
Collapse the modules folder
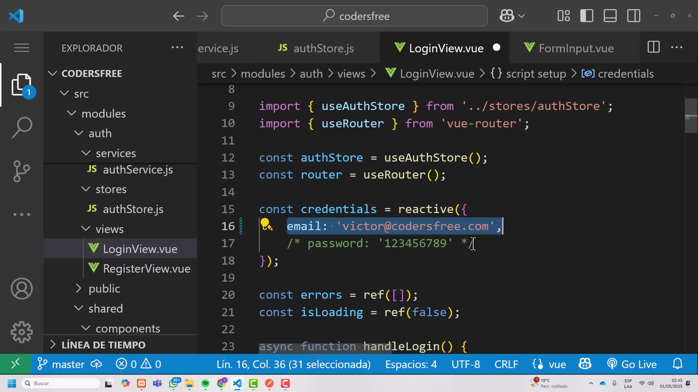[72, 113]
